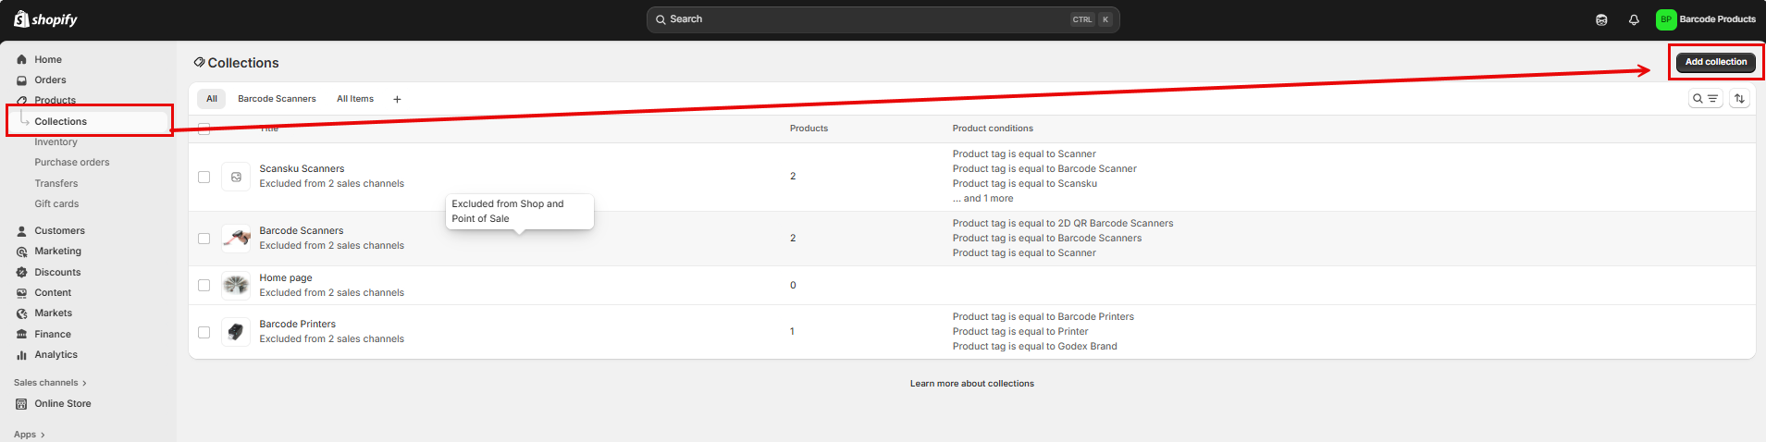Image resolution: width=1766 pixels, height=442 pixels.
Task: Open the Barcode Products store menu
Action: 1706,19
